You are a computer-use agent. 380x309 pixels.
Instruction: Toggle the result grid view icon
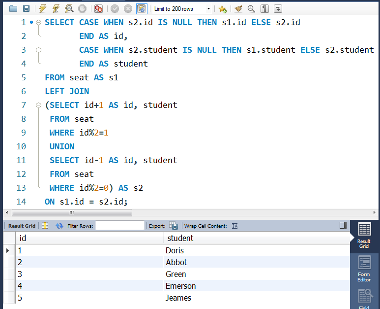(45, 226)
